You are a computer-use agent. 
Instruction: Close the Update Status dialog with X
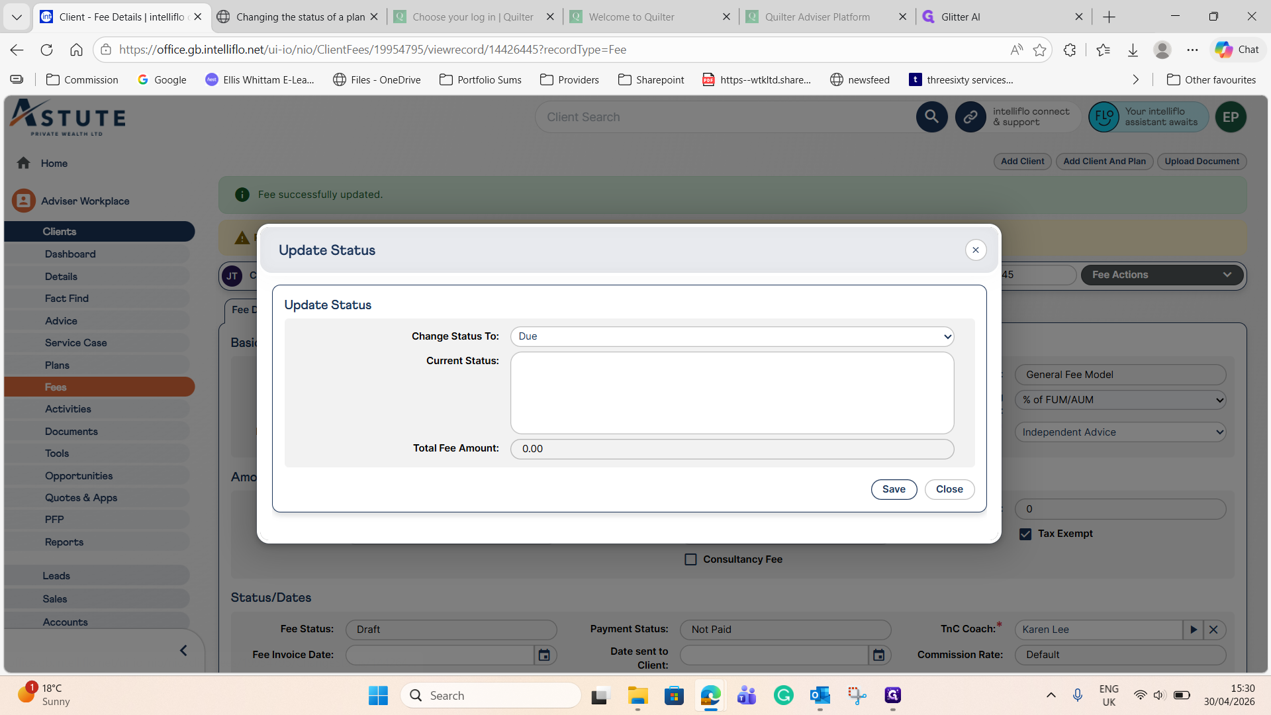coord(975,250)
